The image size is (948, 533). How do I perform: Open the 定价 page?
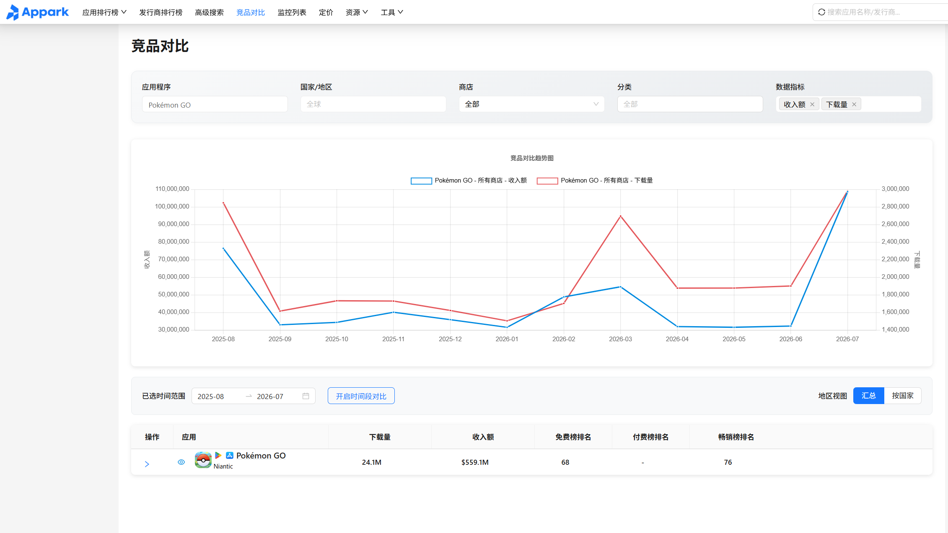[326, 12]
